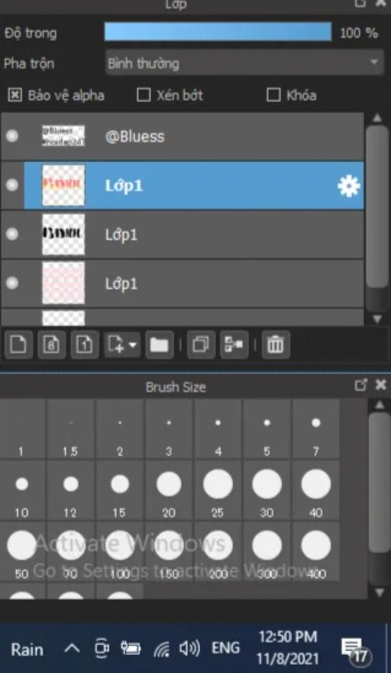Open settings gear on highlighted Lớp1 layer

[348, 186]
